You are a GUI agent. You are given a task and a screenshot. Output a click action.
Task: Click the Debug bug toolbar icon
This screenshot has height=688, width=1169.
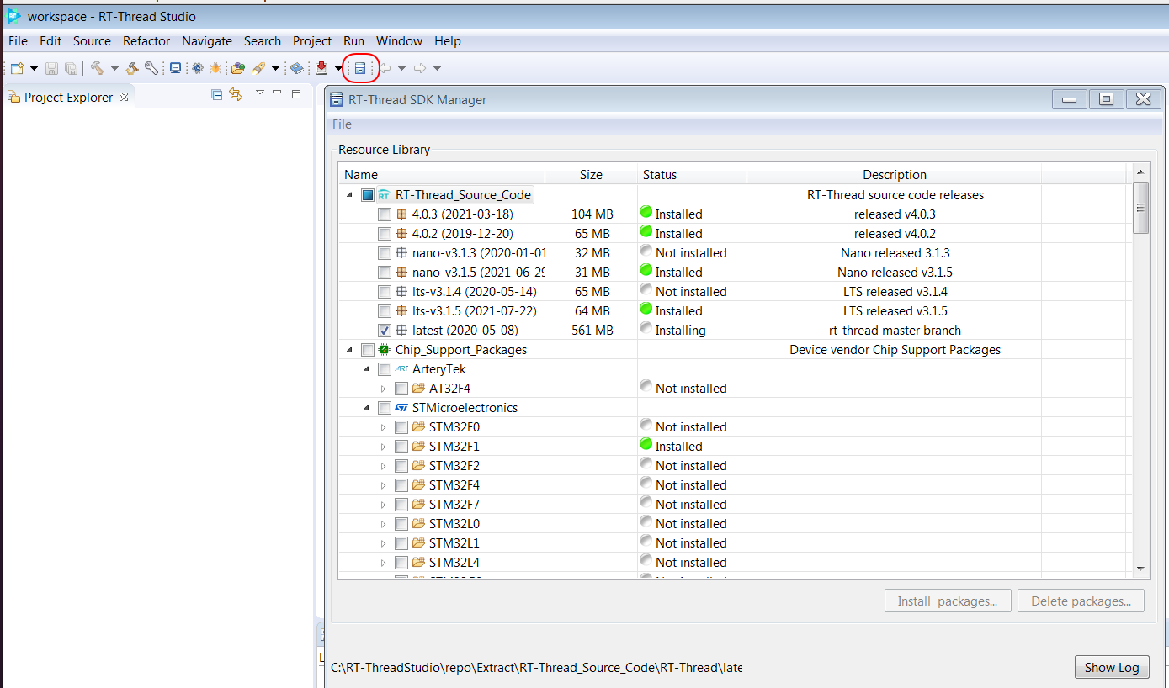pos(215,68)
